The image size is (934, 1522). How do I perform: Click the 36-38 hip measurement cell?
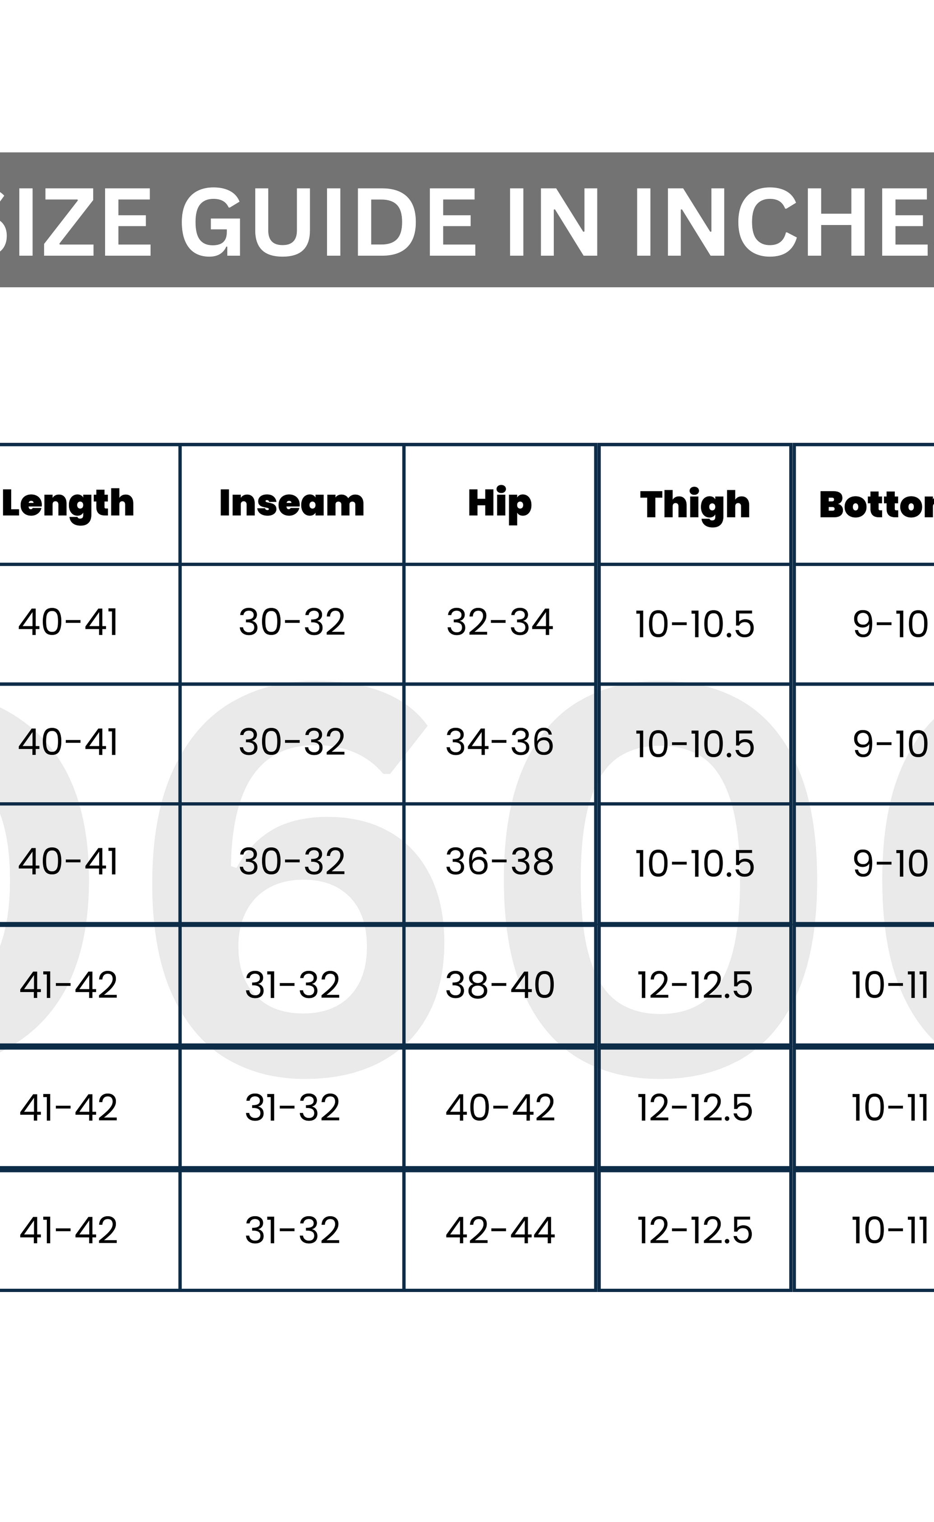(x=500, y=862)
